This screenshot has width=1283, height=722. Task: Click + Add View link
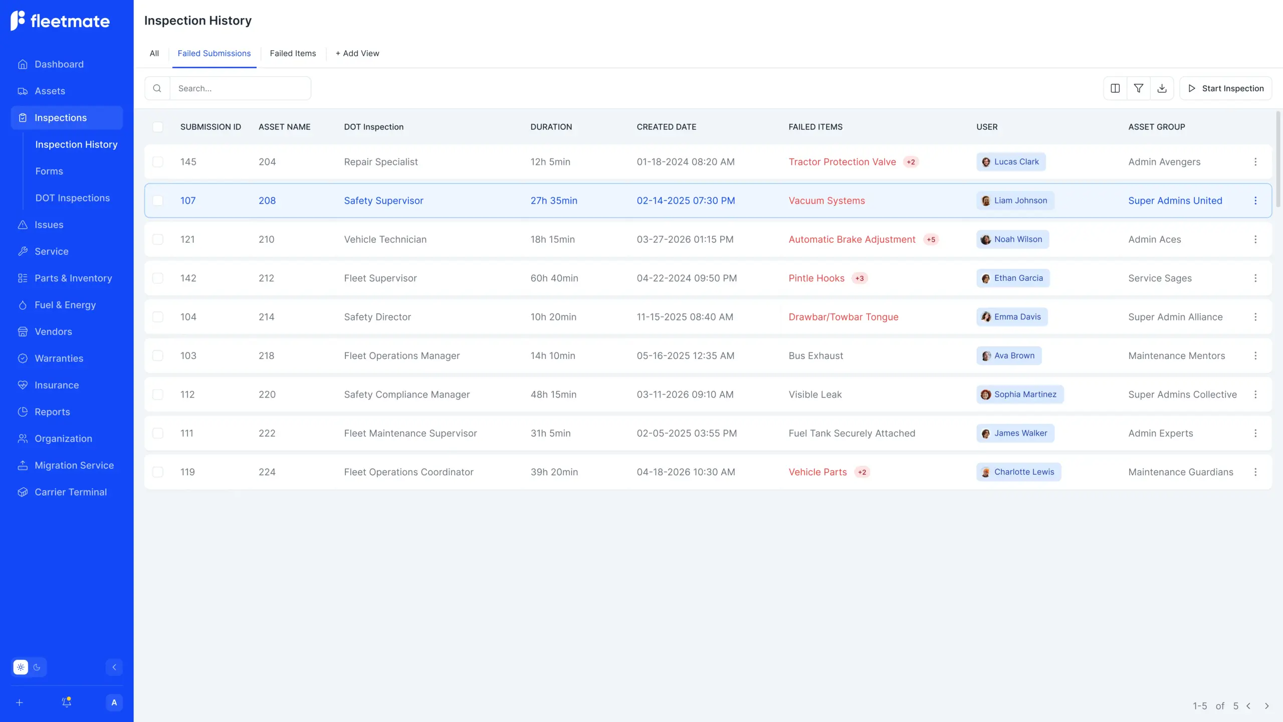coord(357,53)
